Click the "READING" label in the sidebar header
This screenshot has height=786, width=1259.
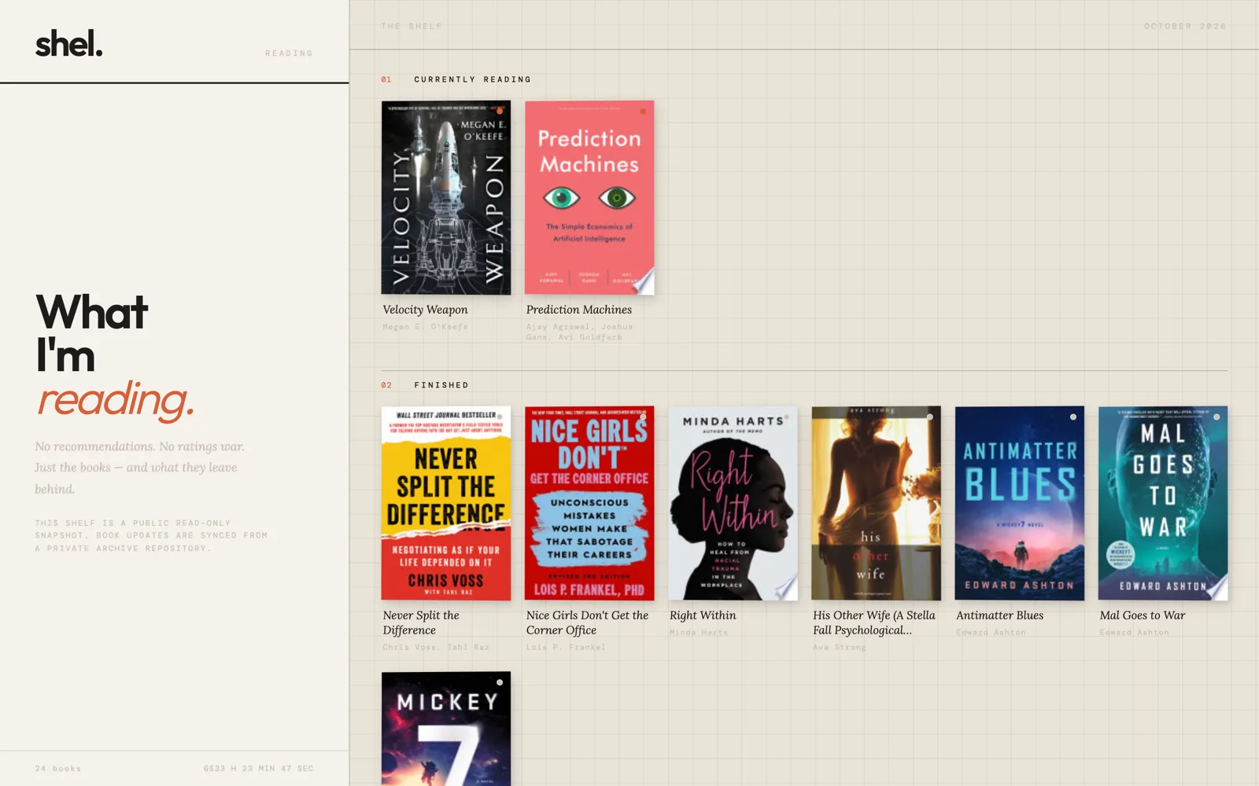[x=289, y=53]
